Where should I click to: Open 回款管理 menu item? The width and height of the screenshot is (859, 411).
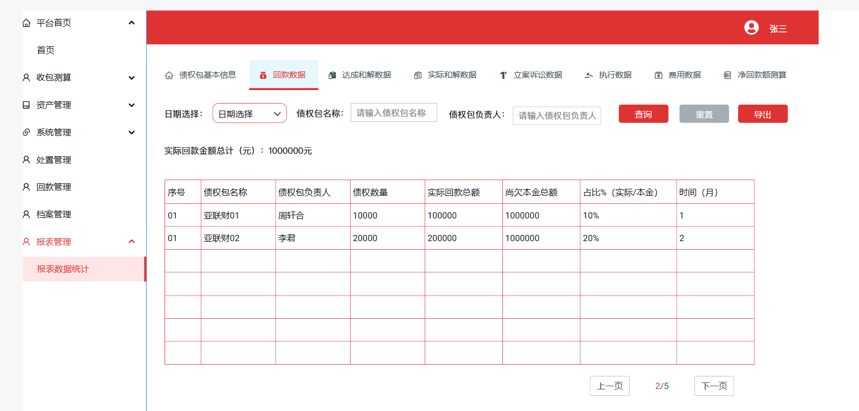(54, 187)
